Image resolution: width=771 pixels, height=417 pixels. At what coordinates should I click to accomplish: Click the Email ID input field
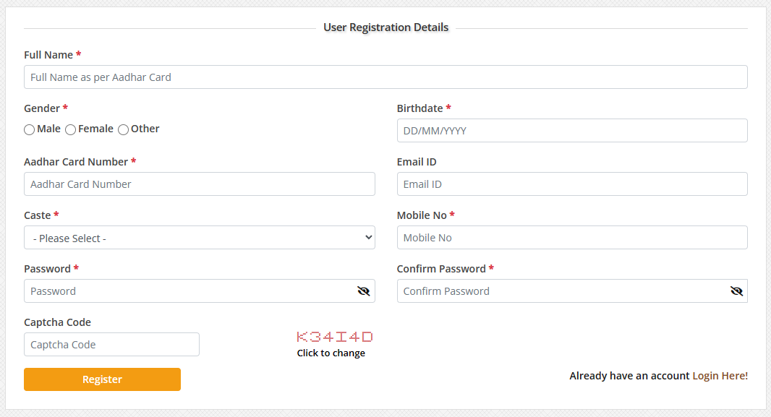(x=572, y=184)
